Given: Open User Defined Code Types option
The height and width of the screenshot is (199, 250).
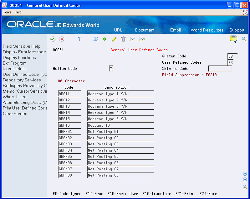Looking at the screenshot, I should (x=25, y=74).
